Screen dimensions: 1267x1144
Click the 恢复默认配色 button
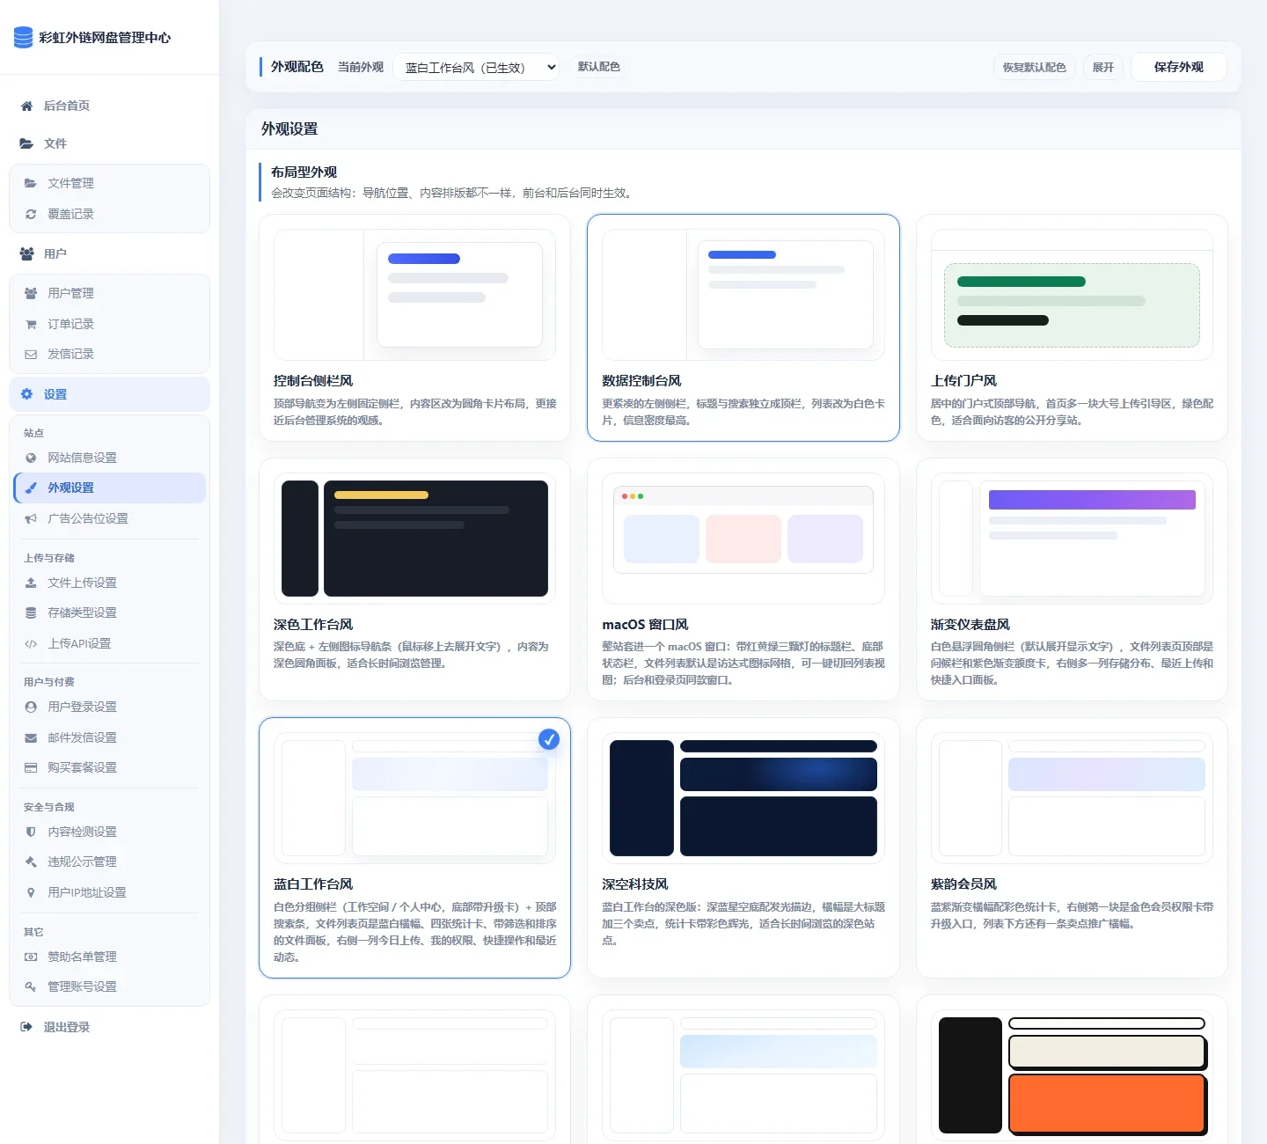point(1034,67)
